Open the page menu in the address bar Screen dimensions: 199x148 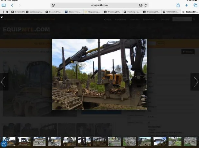point(54,5)
